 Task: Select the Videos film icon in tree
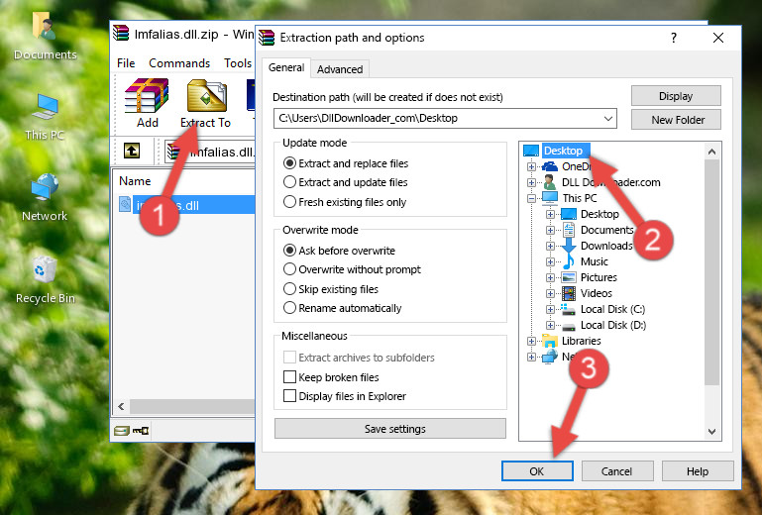click(569, 293)
